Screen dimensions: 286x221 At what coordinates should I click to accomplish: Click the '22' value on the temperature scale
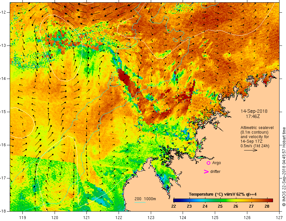click(174, 206)
